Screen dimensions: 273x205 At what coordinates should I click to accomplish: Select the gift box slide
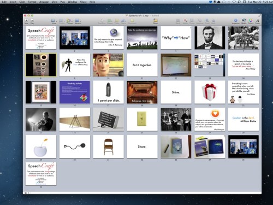click(x=210, y=92)
